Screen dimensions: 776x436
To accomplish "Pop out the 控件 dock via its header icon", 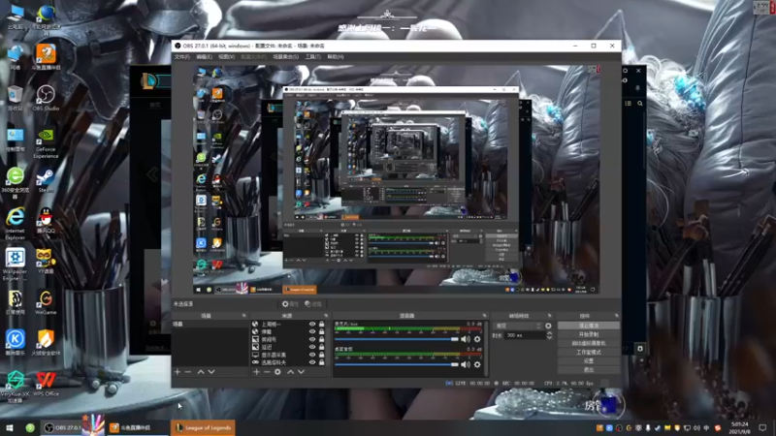I will point(617,316).
